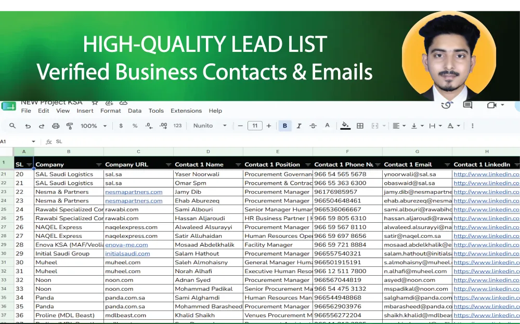Click the font size input box

coord(255,126)
